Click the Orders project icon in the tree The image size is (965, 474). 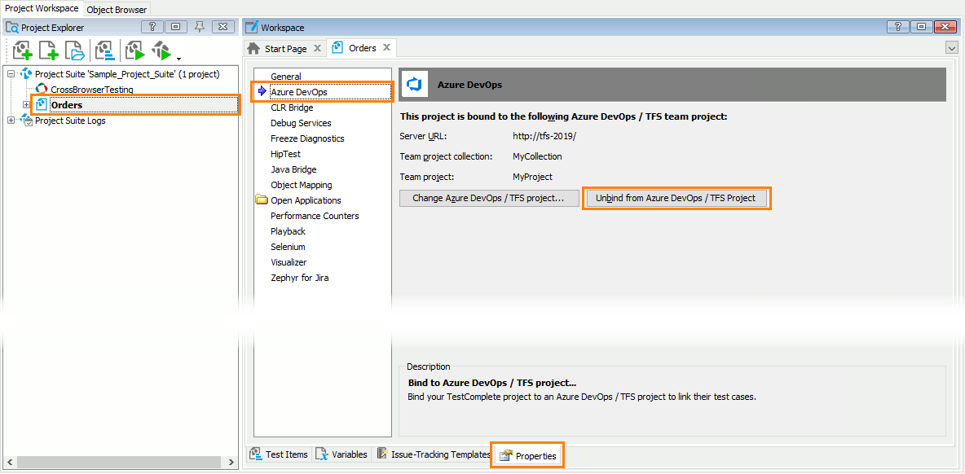pos(42,104)
